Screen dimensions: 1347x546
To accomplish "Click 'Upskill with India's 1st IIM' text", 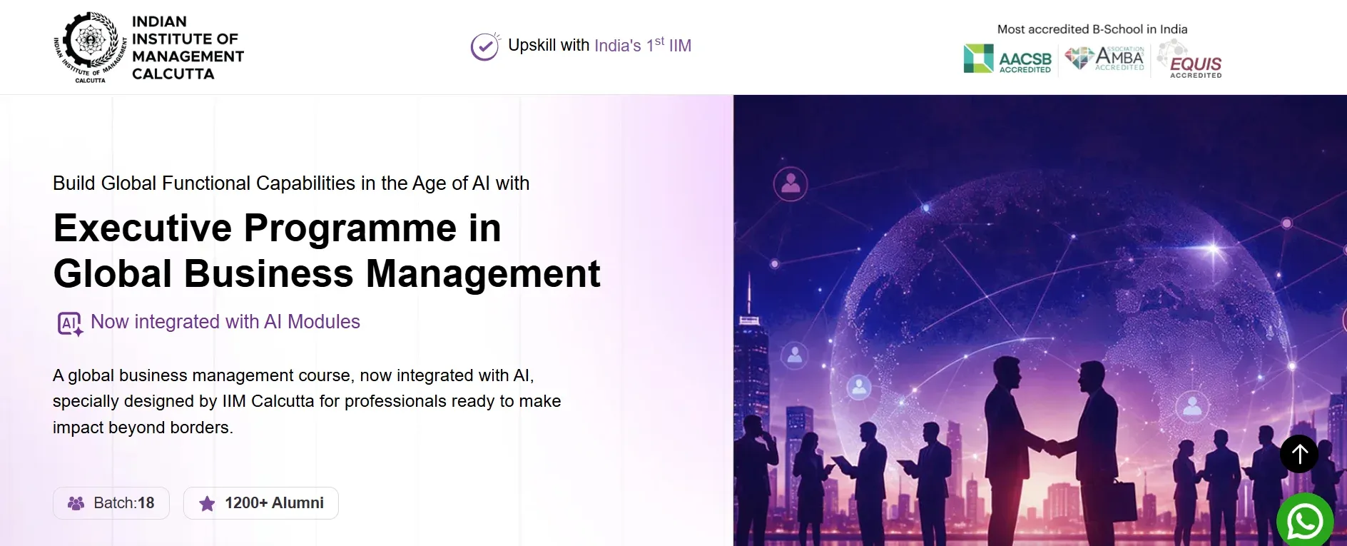I will pos(599,45).
